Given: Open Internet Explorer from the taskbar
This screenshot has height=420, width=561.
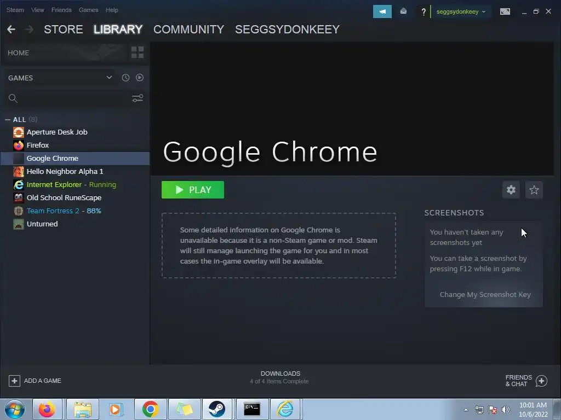Looking at the screenshot, I should [x=285, y=409].
